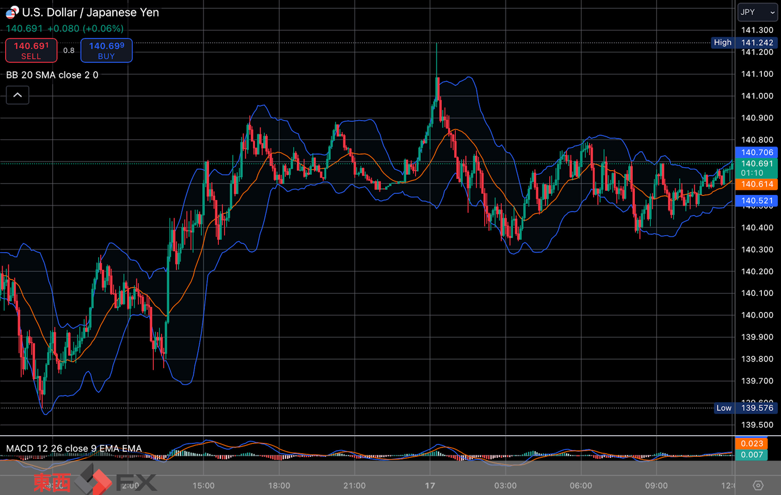Click the Tozai FX watermark logo
The image size is (781, 495).
tap(95, 481)
